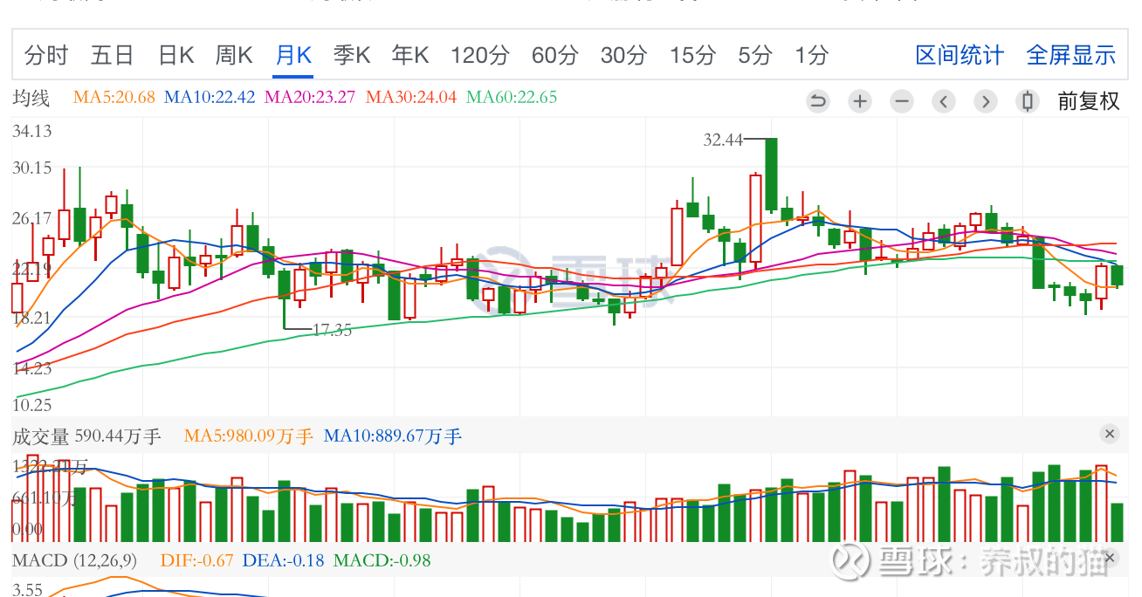1142x597 pixels.
Task: Switch to 1分 interval tab
Action: click(811, 56)
